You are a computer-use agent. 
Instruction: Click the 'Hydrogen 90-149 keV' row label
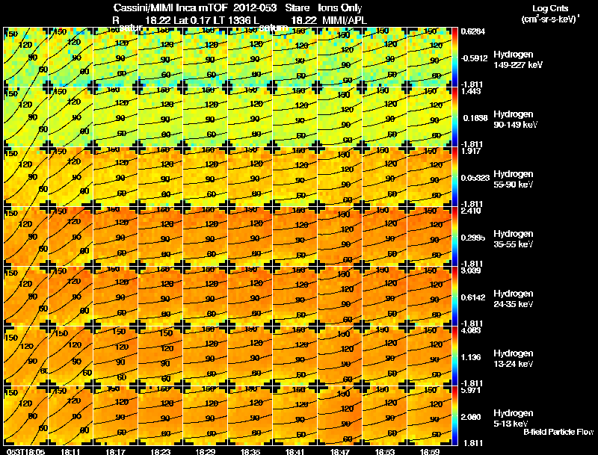tap(515, 120)
